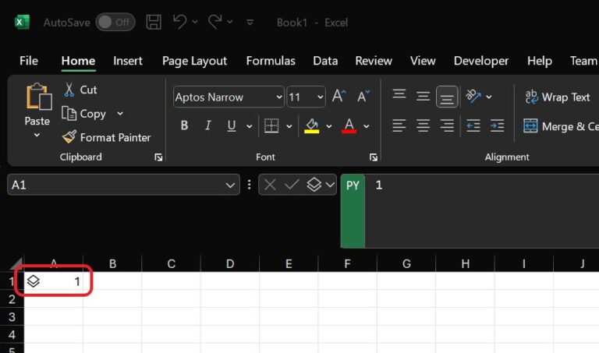Toggle the AutoSave switch
The height and width of the screenshot is (353, 599).
click(115, 22)
